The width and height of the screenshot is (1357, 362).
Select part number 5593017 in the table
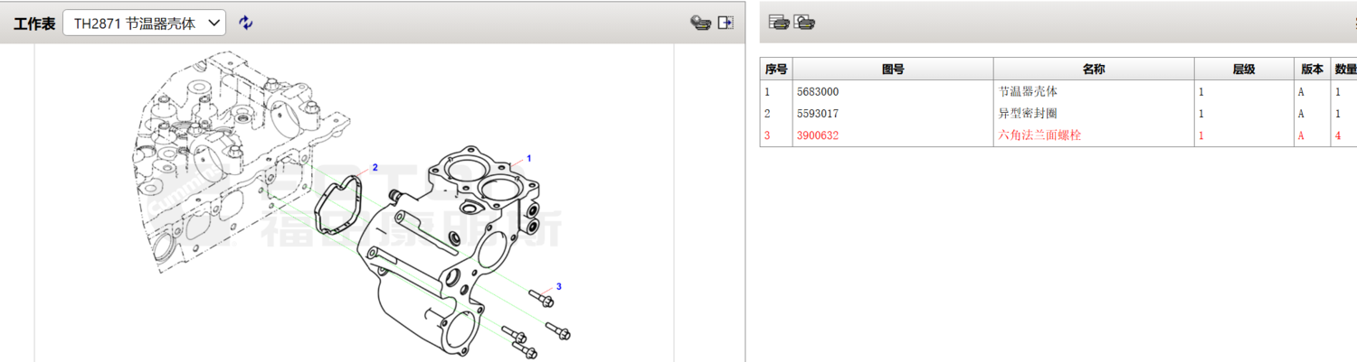[x=818, y=114]
